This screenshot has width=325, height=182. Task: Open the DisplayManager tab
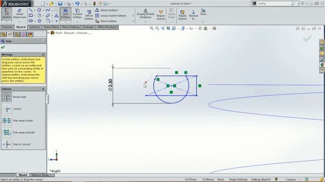coord(30,34)
